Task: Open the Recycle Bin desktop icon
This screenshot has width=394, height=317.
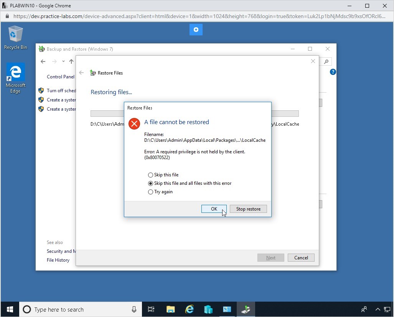Action: tap(16, 38)
